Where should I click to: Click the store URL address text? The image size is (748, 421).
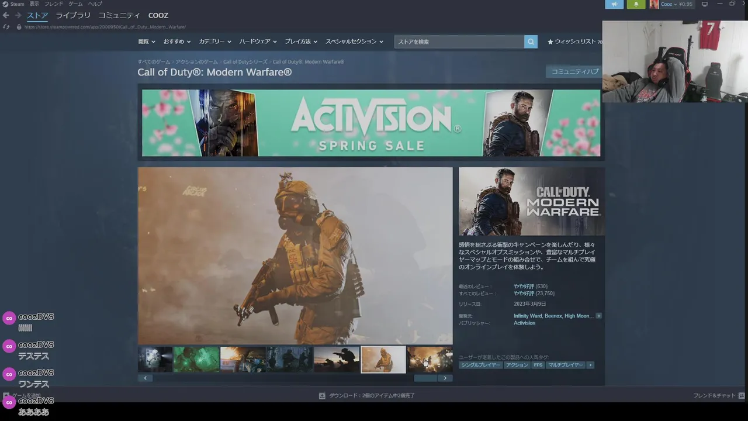pyautogui.click(x=105, y=27)
